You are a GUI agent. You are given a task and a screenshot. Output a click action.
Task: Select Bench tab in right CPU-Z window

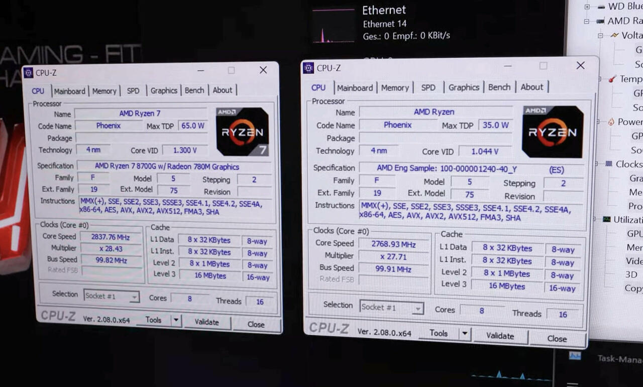tap(499, 87)
